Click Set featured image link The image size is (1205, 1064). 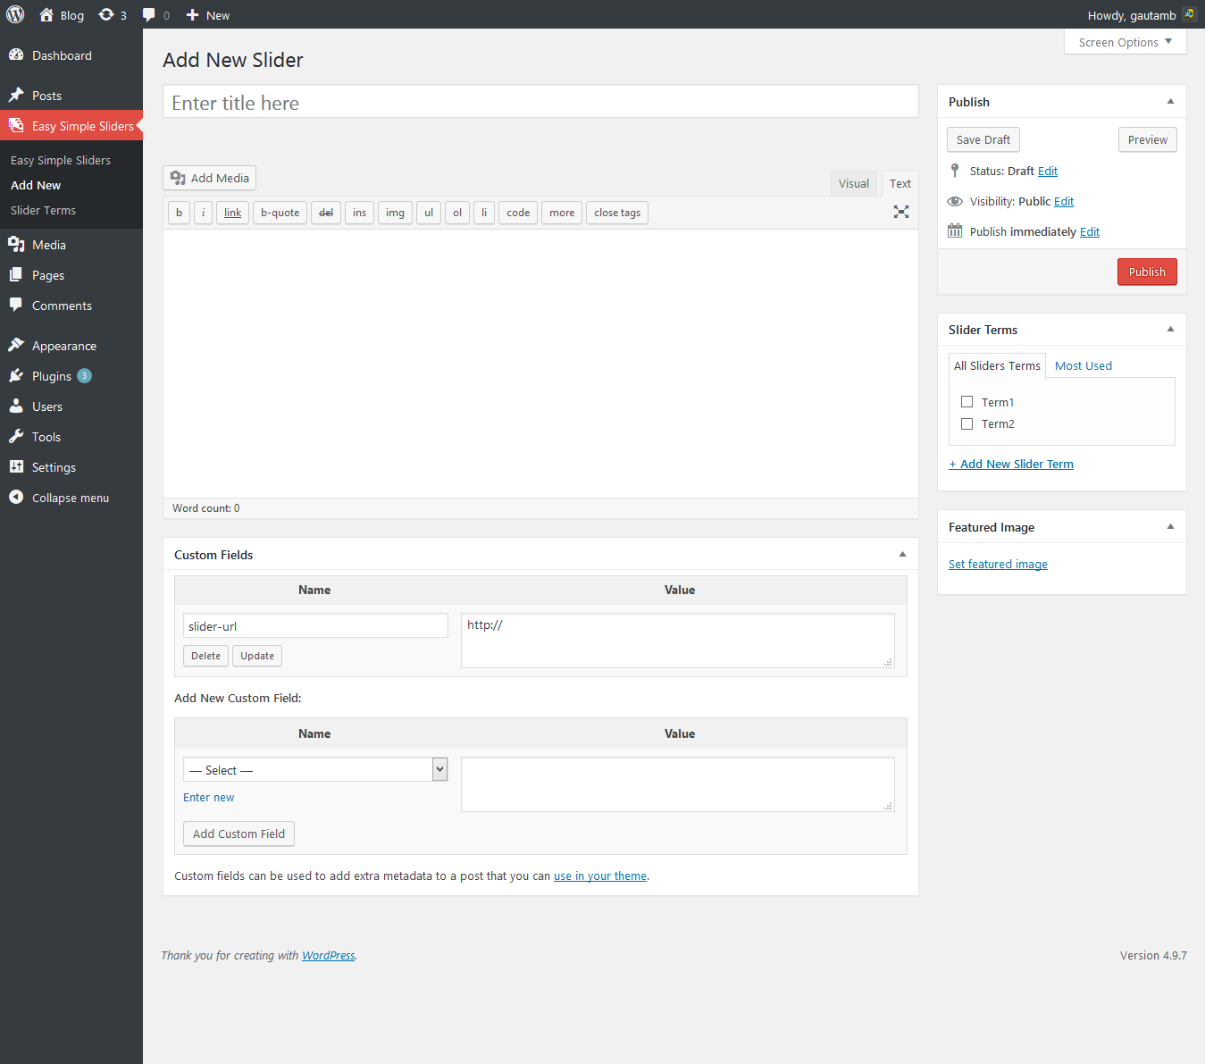point(998,564)
